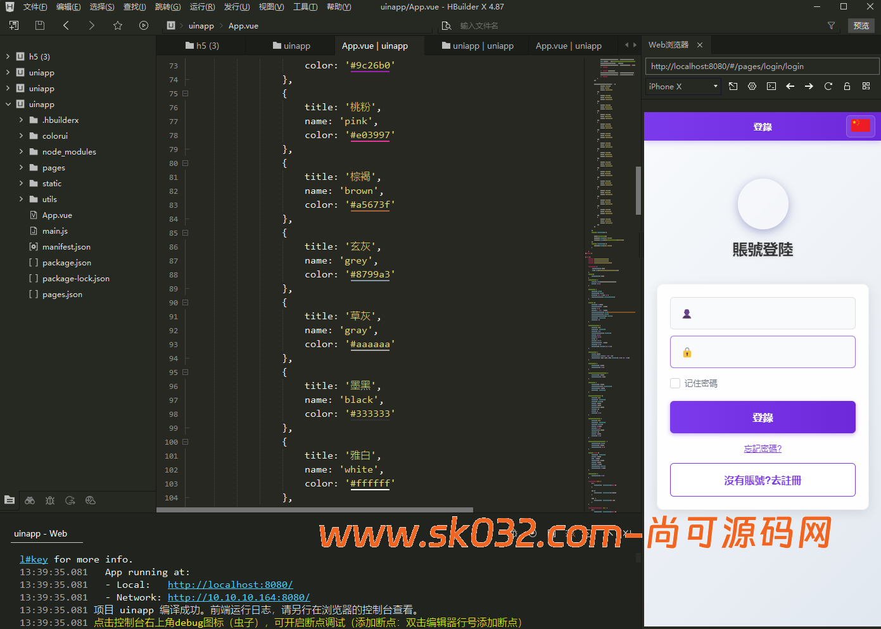
Task: Refresh the built-in Web browser page
Action: point(828,86)
